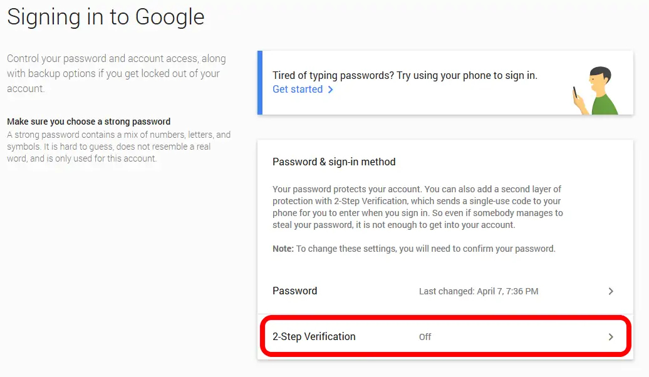Click the Tired of typing passwords message
Screen dimensions: 649x377
(405, 75)
